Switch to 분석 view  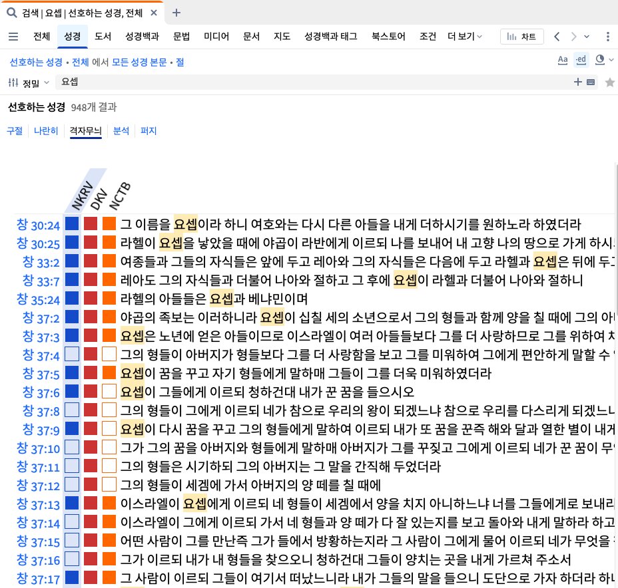click(x=121, y=130)
